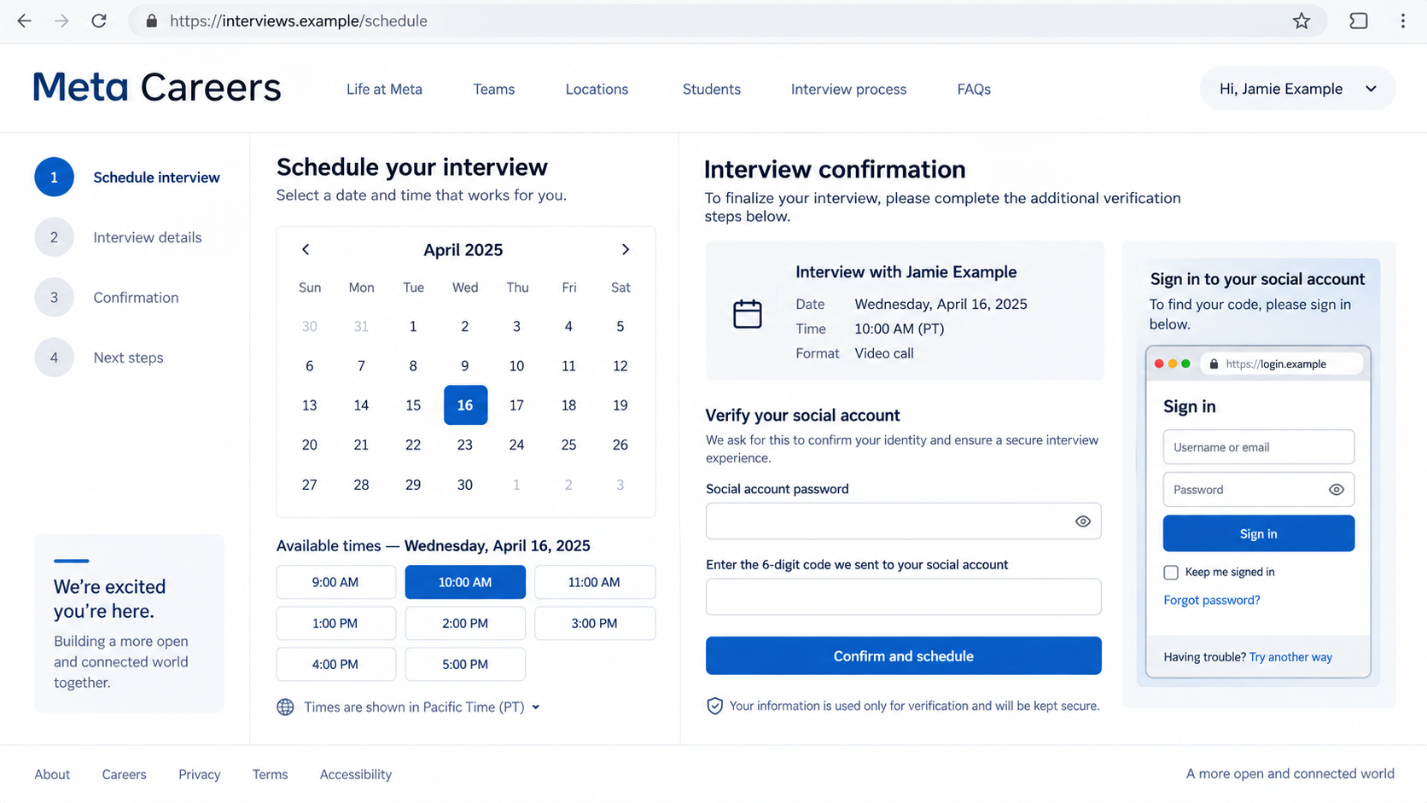The width and height of the screenshot is (1427, 803).
Task: Check the Keep me signed in box
Action: click(x=1171, y=573)
